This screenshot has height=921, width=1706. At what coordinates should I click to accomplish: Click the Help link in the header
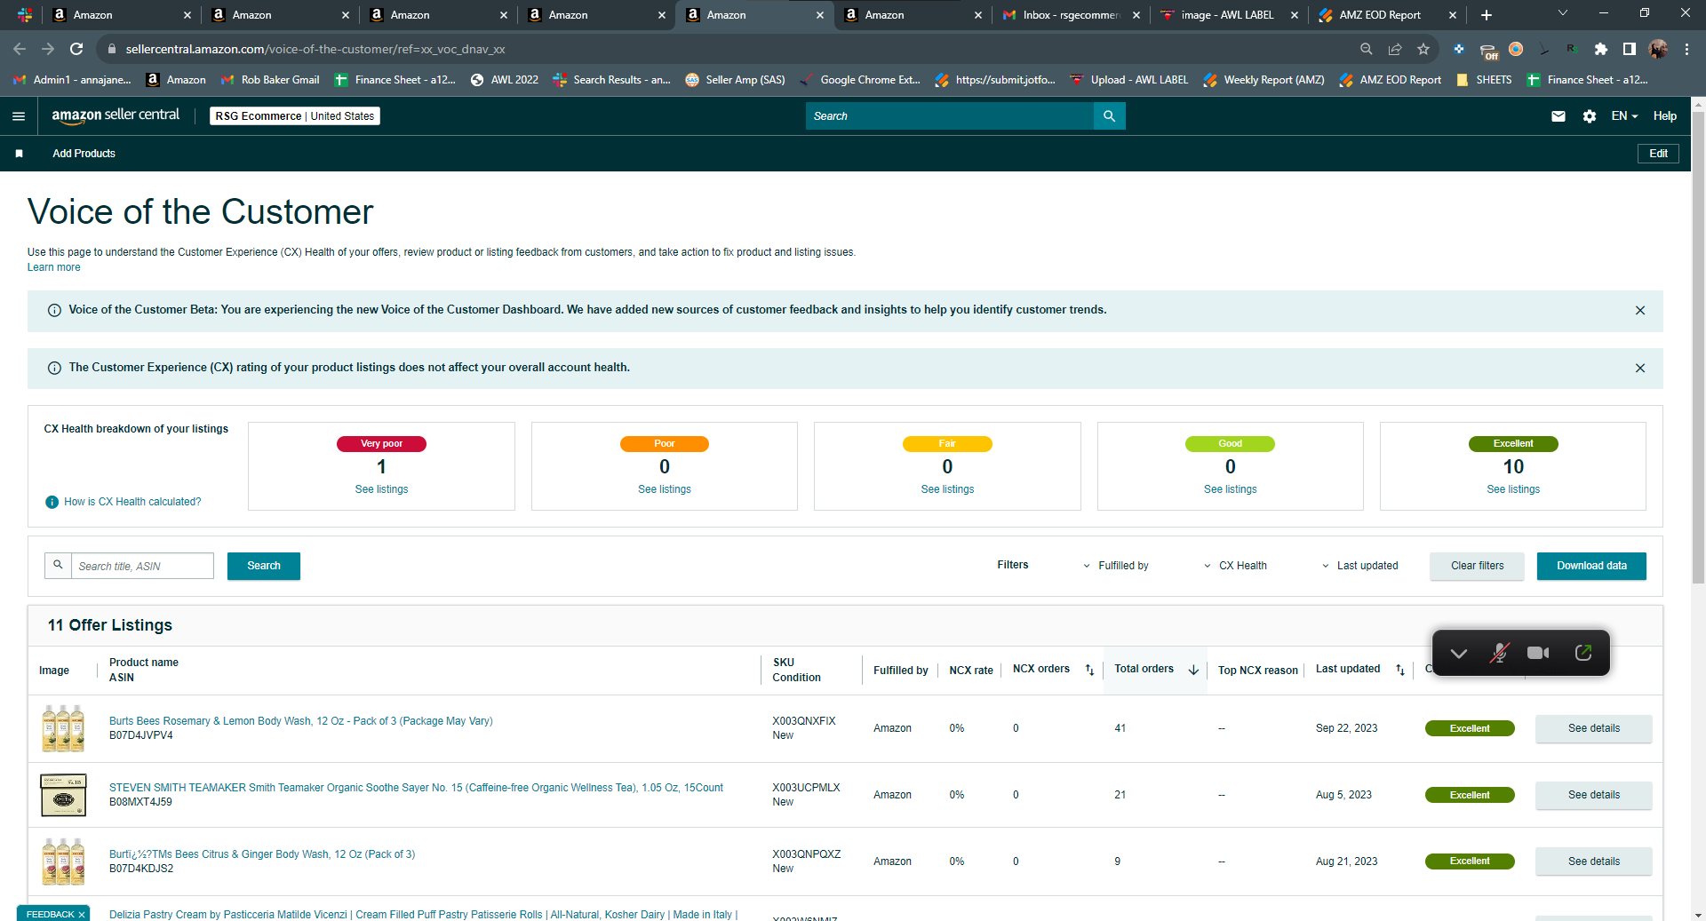(x=1664, y=116)
